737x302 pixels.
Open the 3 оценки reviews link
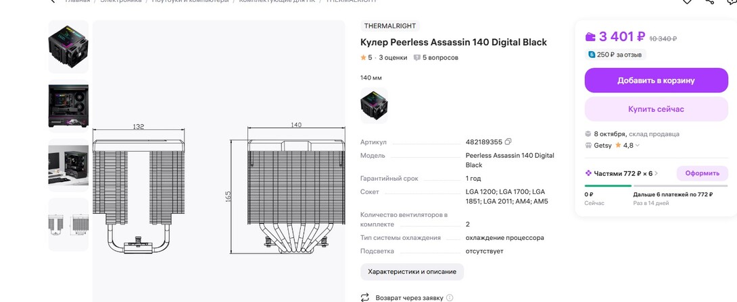(x=393, y=58)
